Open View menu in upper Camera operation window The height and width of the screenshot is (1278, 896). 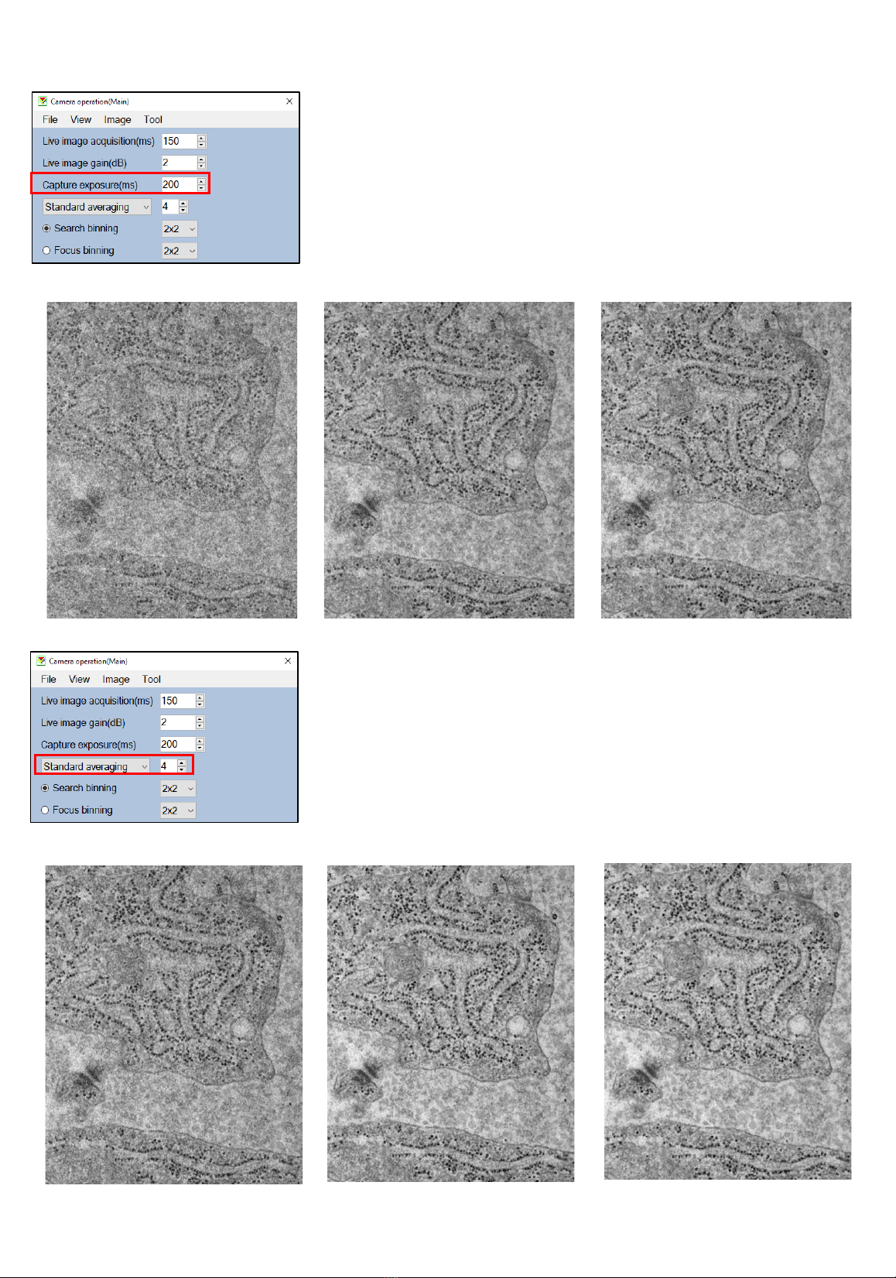(80, 120)
